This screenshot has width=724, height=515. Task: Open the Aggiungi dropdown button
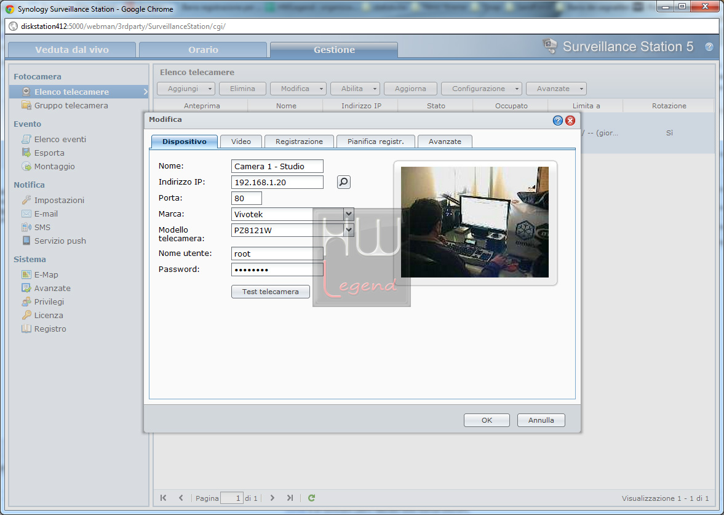tap(186, 89)
